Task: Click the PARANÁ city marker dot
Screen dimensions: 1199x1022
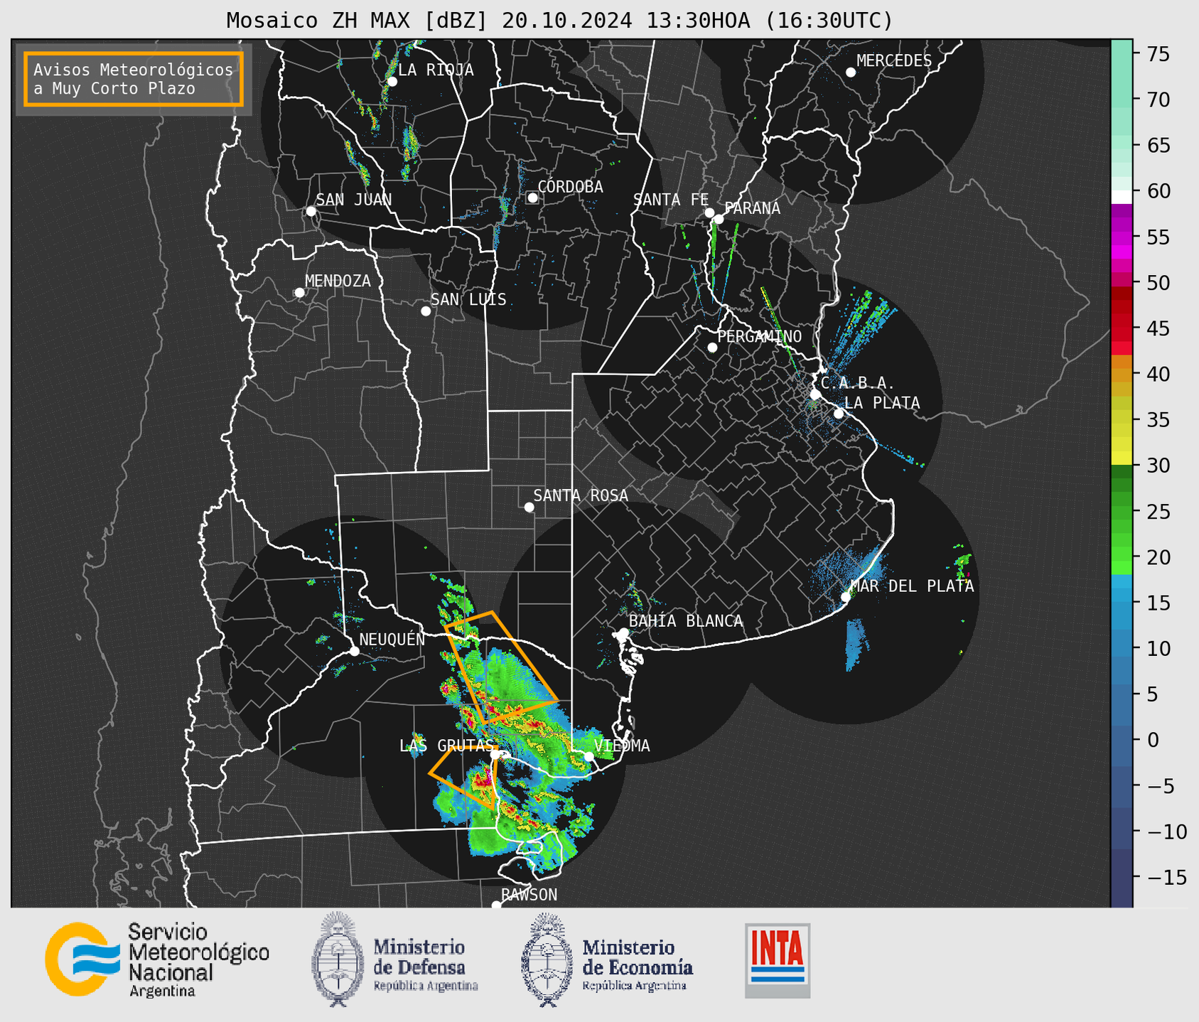Action: point(719,219)
